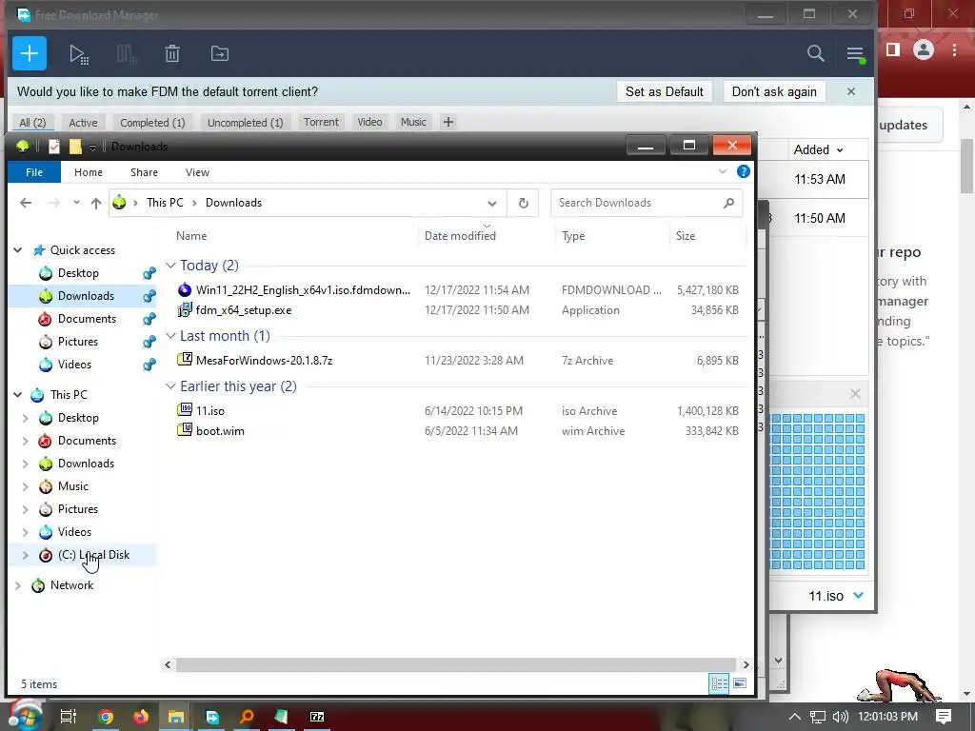Collapse the Today (2) group
This screenshot has height=731, width=975.
coord(170,266)
